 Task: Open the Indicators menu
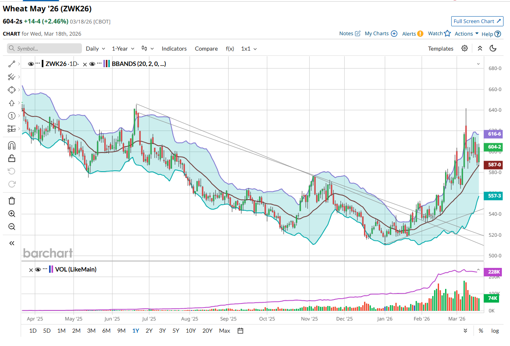point(174,49)
